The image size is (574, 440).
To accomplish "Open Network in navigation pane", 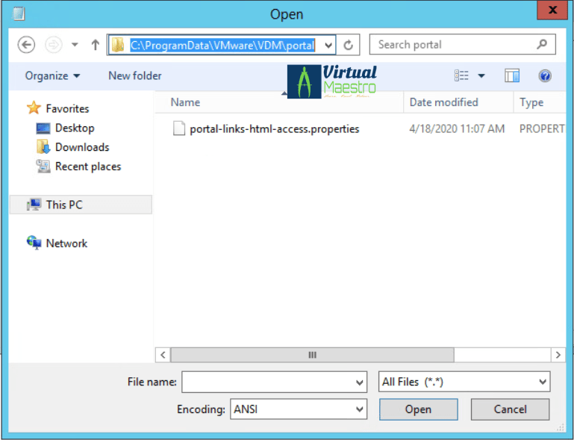I will pos(66,244).
